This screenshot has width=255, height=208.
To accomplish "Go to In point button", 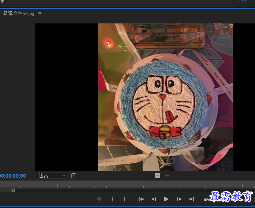I will click(x=141, y=199).
